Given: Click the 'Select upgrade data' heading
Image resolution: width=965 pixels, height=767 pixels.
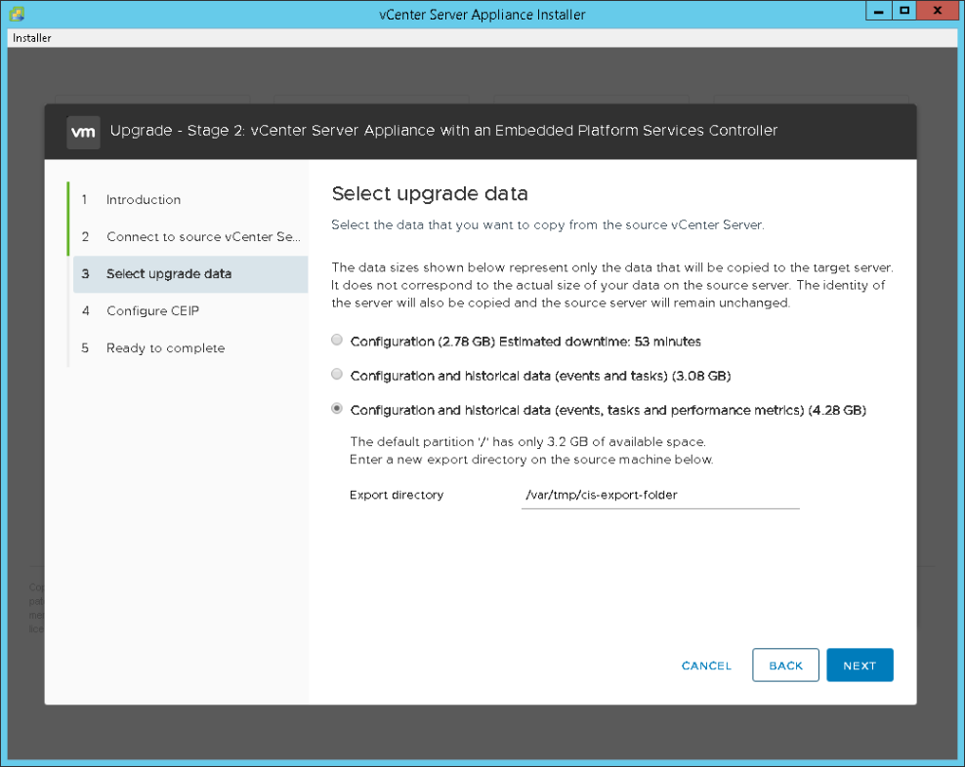Looking at the screenshot, I should click(x=430, y=194).
